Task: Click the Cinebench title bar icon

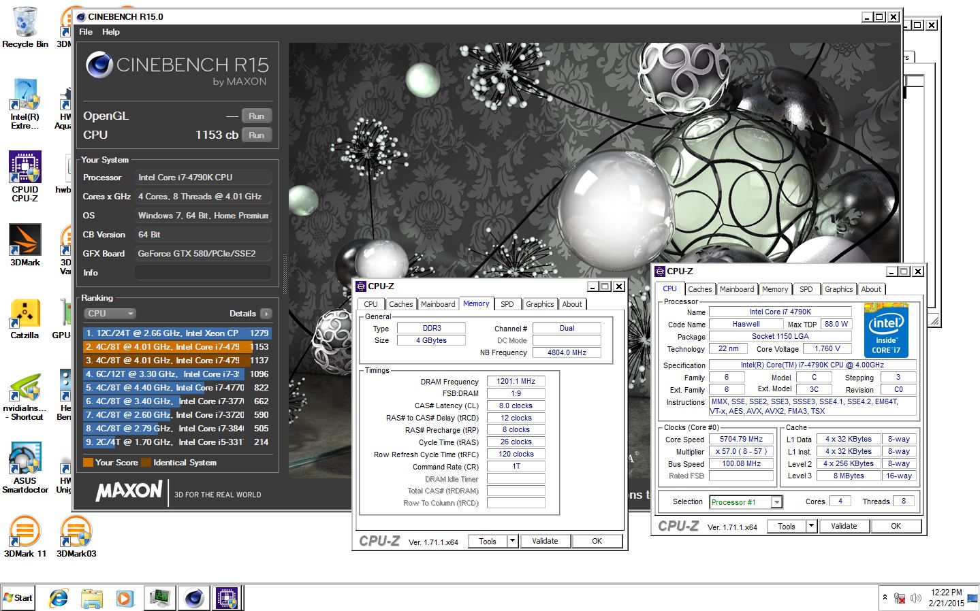Action: 81,16
